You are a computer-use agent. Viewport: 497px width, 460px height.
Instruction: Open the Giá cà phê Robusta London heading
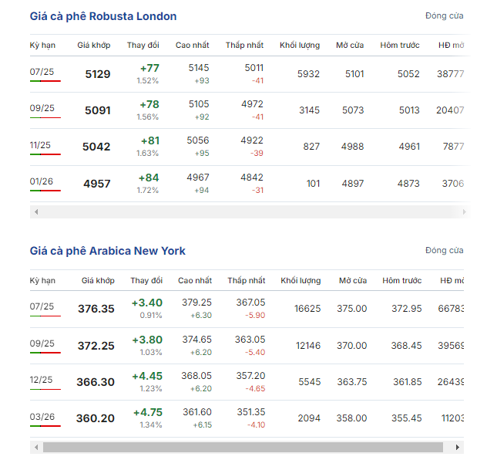103,16
